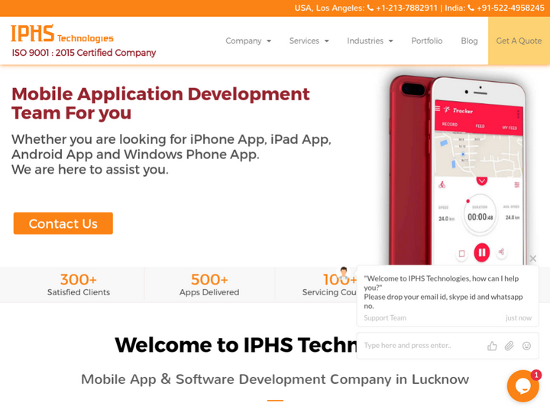
Task: Click the support agent avatar icon
Action: point(344,273)
